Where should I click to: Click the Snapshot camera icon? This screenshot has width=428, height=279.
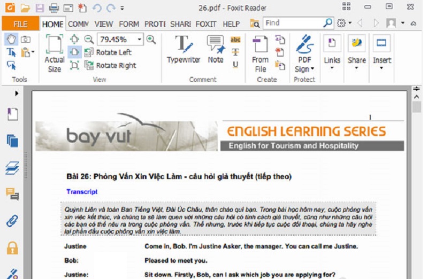tap(26, 39)
